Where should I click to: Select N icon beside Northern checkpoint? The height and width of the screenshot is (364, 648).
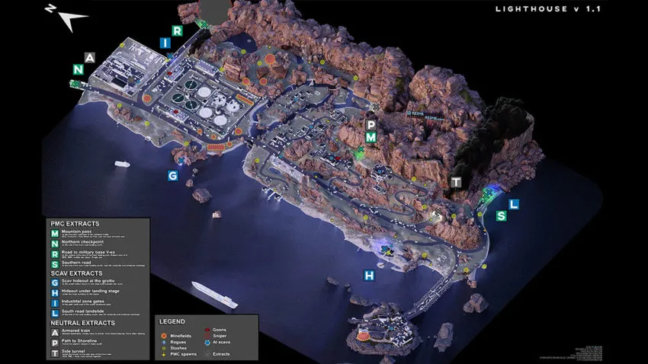pos(55,244)
